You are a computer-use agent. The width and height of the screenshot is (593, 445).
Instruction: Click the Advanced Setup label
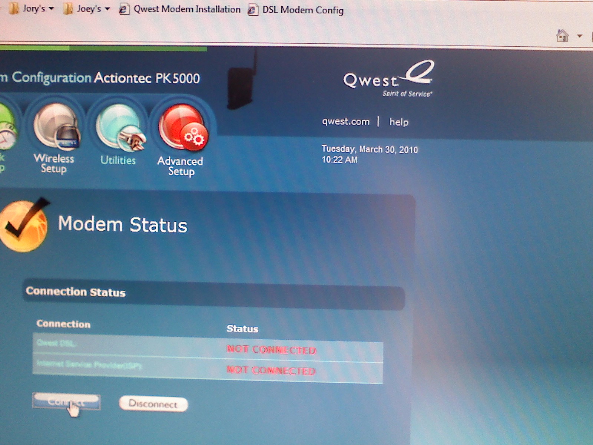coord(180,166)
